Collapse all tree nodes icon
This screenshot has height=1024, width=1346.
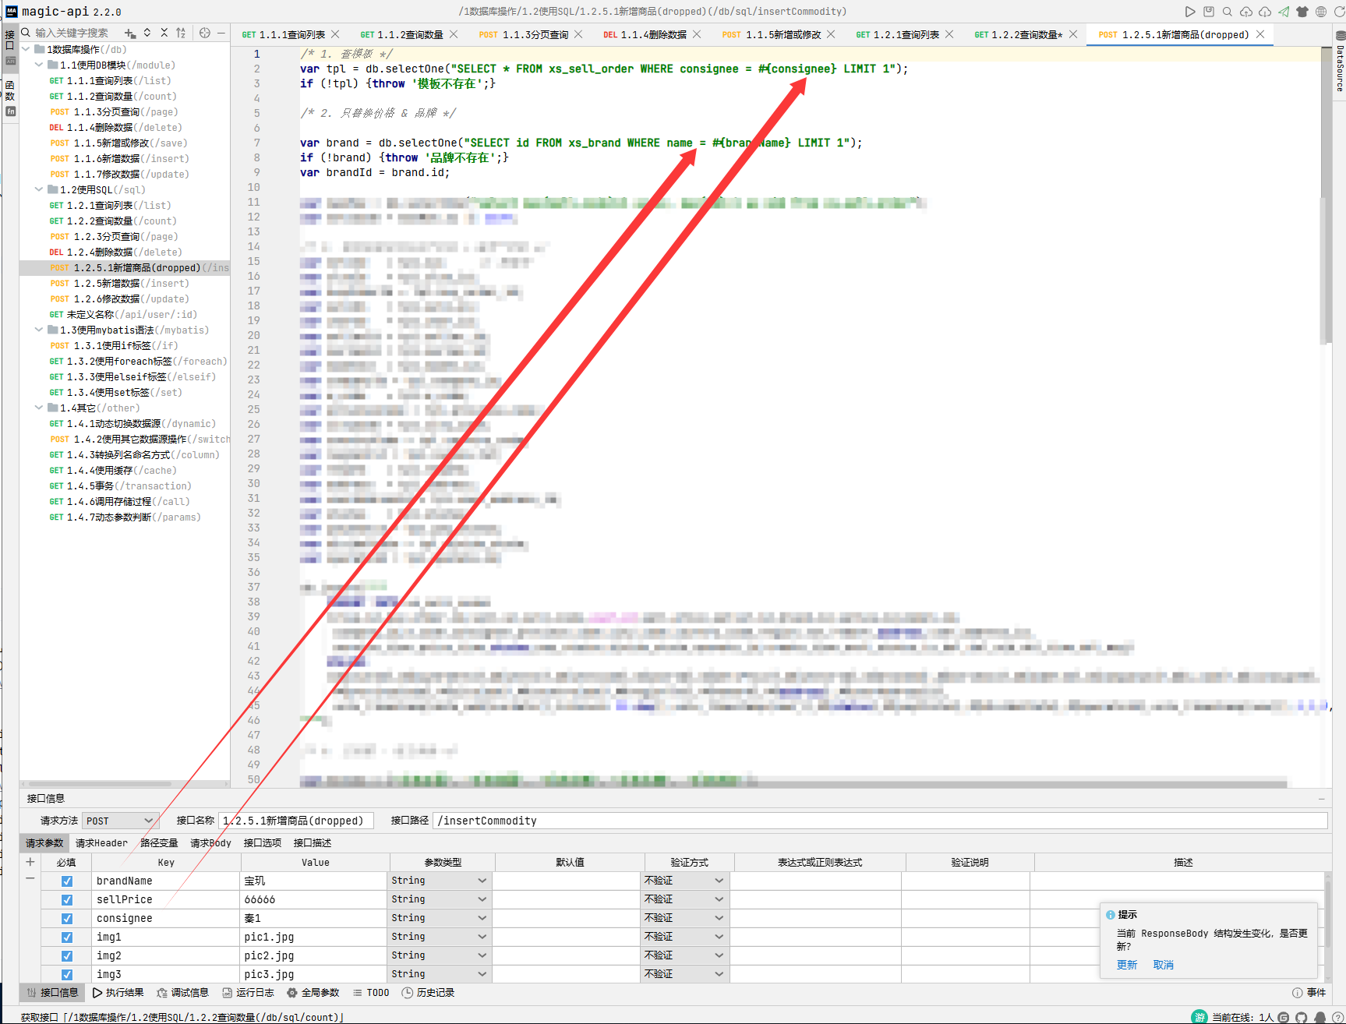point(164,33)
